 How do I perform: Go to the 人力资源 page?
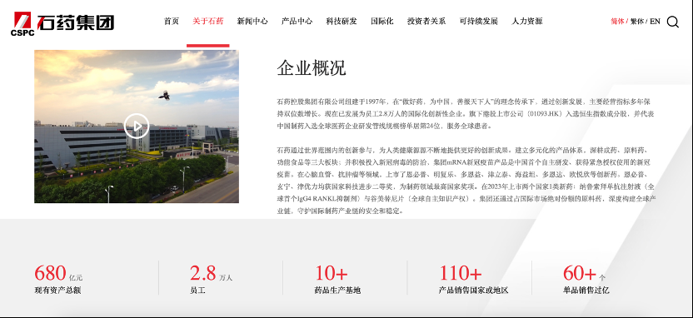point(526,21)
